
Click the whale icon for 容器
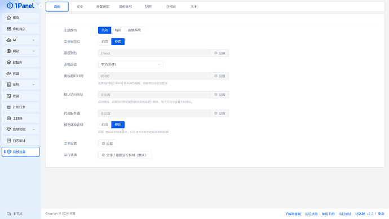click(x=9, y=73)
